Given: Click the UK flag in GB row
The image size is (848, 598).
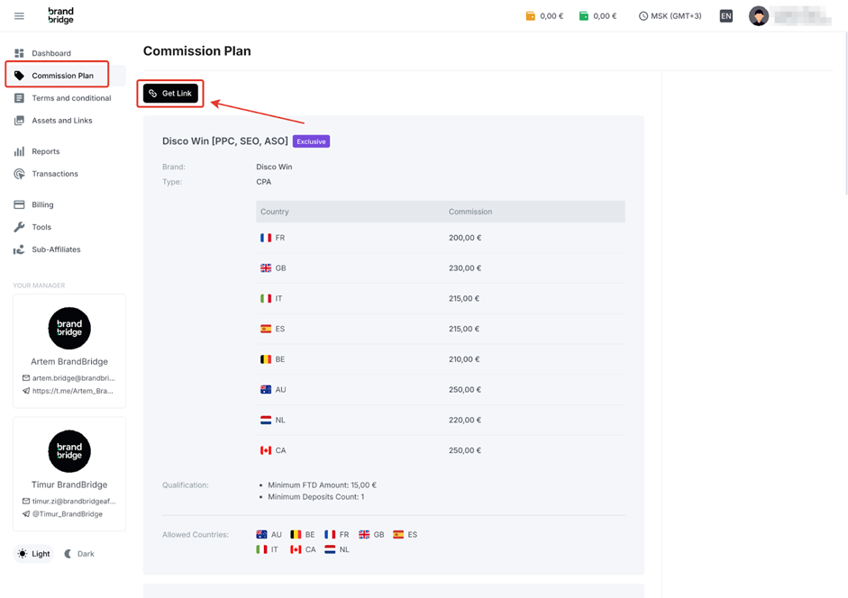Looking at the screenshot, I should [266, 268].
